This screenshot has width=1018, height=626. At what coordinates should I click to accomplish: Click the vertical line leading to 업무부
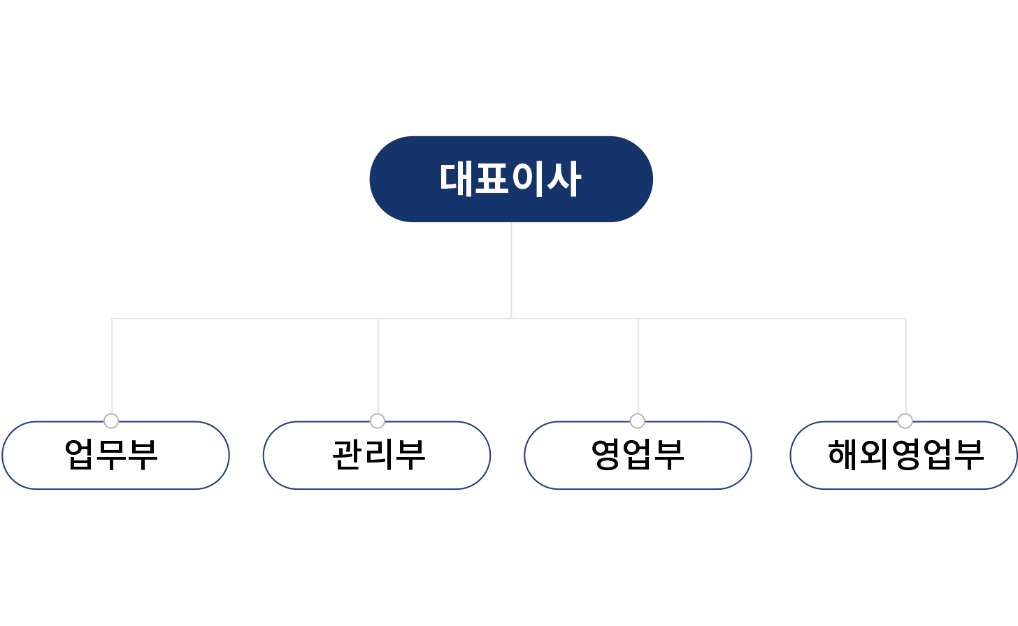click(112, 365)
